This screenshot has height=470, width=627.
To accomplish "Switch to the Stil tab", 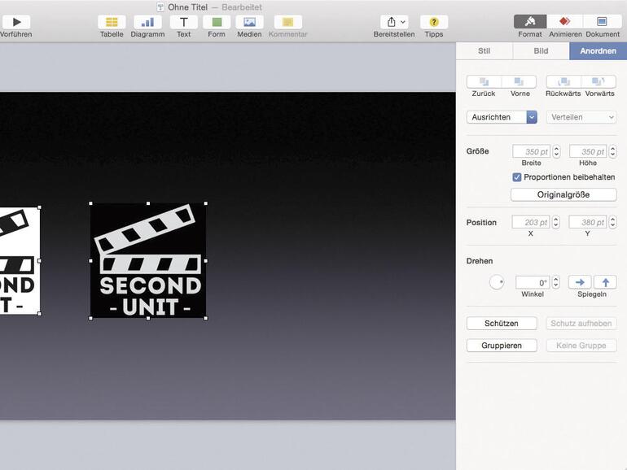I will [484, 50].
